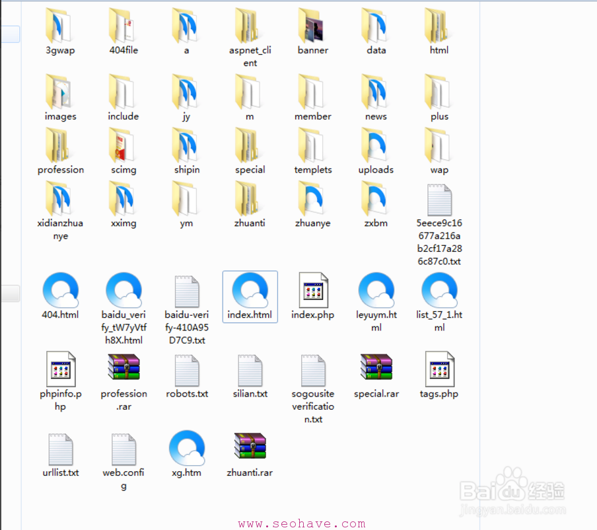Select the list_57_1.html file icon
This screenshot has width=597, height=530.
(440, 290)
